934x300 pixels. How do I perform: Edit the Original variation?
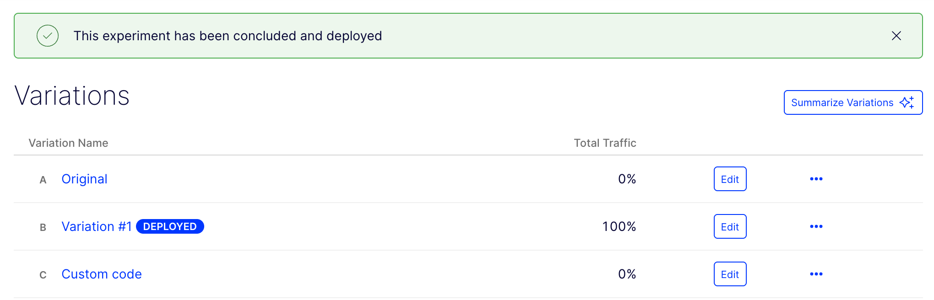730,179
